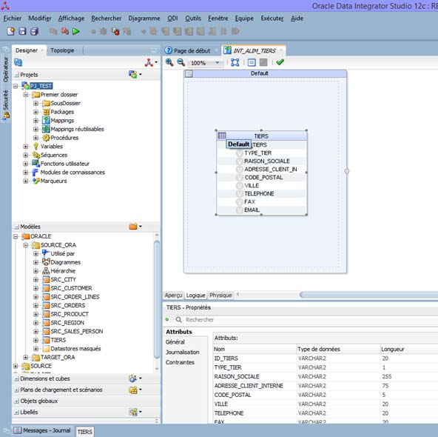Open the Messages - Journal bottom tab
Screen dimensions: 438x437
[43, 430]
